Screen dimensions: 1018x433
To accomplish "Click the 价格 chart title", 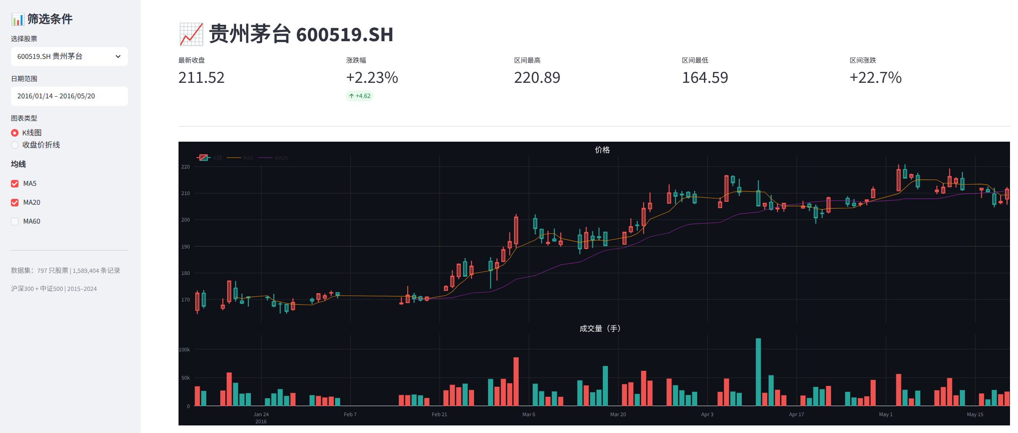I will pos(602,150).
